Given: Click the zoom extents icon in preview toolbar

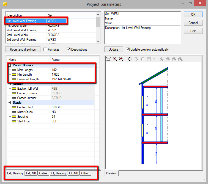Looking at the screenshot, I should [x=109, y=59].
